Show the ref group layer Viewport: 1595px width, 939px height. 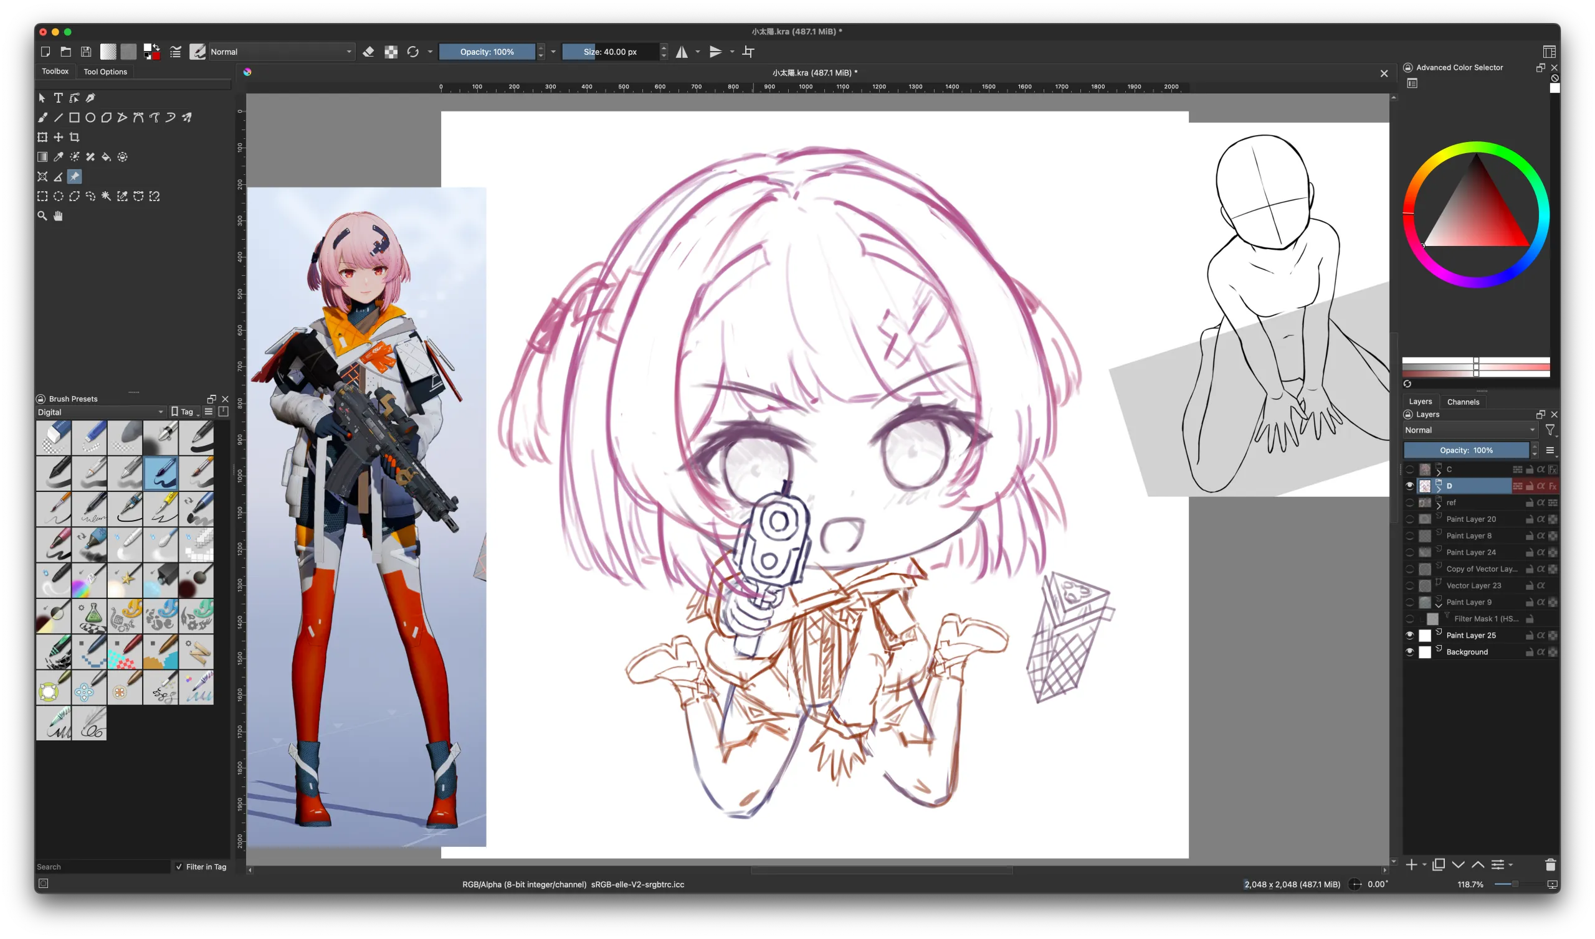1409,503
